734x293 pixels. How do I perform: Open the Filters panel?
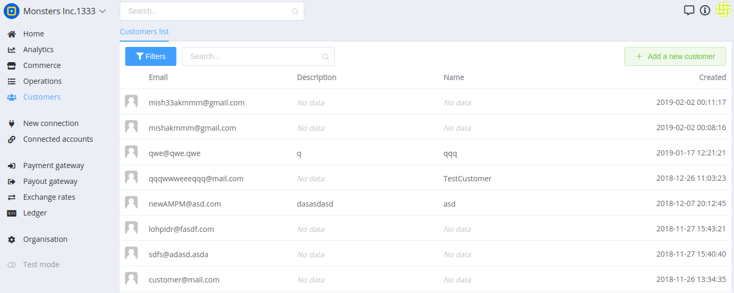(151, 56)
